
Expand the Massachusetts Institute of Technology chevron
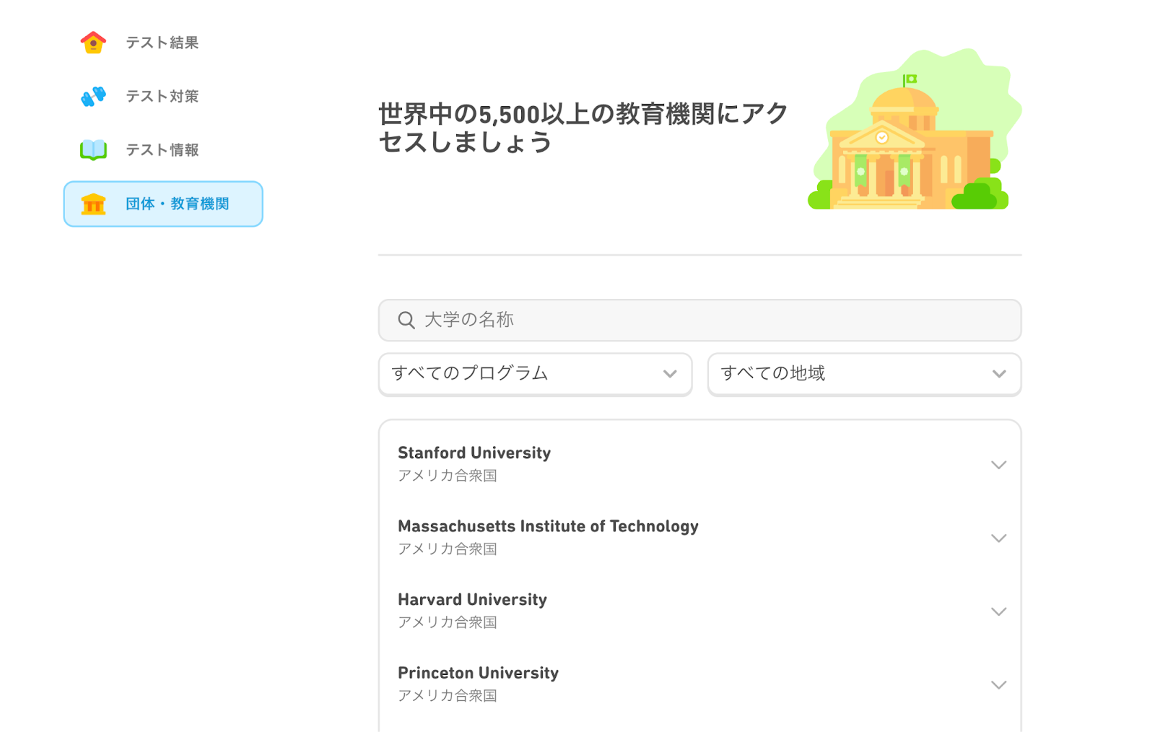[998, 539]
